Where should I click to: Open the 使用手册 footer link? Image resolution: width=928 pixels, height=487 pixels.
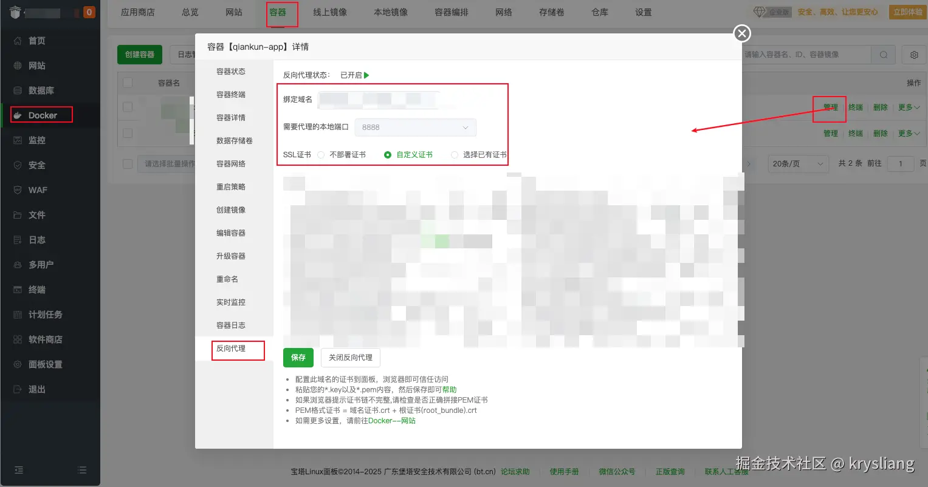(564, 472)
